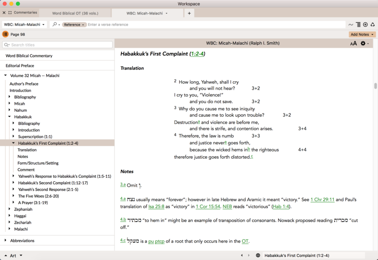
Task: Click the text size AA icon
Action: (x=353, y=44)
